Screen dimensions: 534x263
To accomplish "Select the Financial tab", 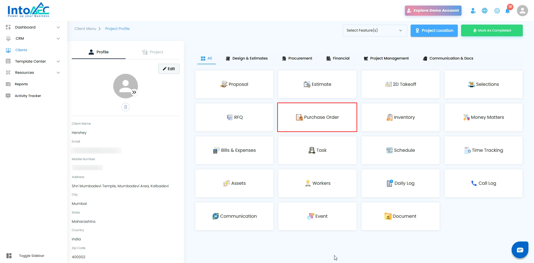I will [338, 58].
